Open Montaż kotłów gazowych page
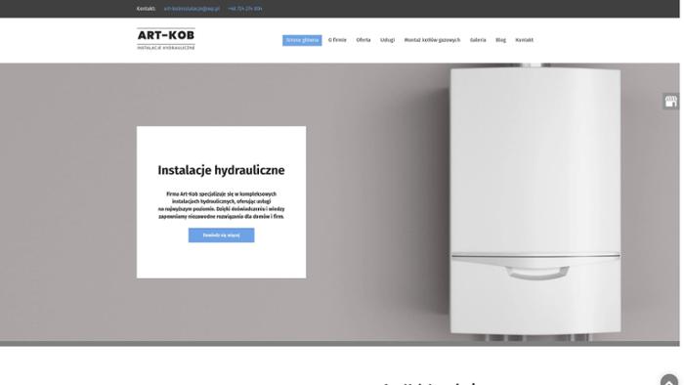Screen dimensions: 684x385 click(x=432, y=40)
